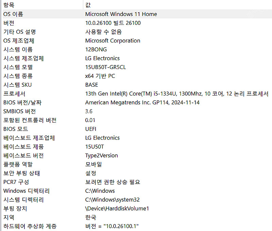Viewport: 272px width, 231px height.
Task: Select value 보려면 권한 상승 필요
Action: [x=113, y=182]
